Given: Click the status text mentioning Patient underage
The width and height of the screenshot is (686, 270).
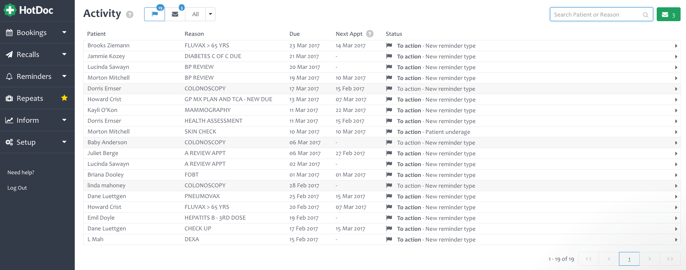Looking at the screenshot, I should 434,132.
